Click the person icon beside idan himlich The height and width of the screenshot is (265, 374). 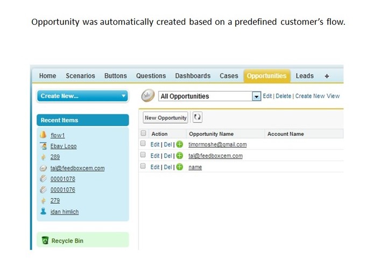43,211
